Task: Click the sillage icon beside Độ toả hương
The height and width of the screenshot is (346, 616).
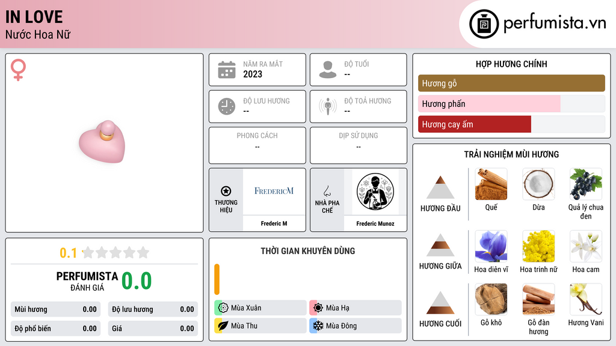Action: pos(328,106)
